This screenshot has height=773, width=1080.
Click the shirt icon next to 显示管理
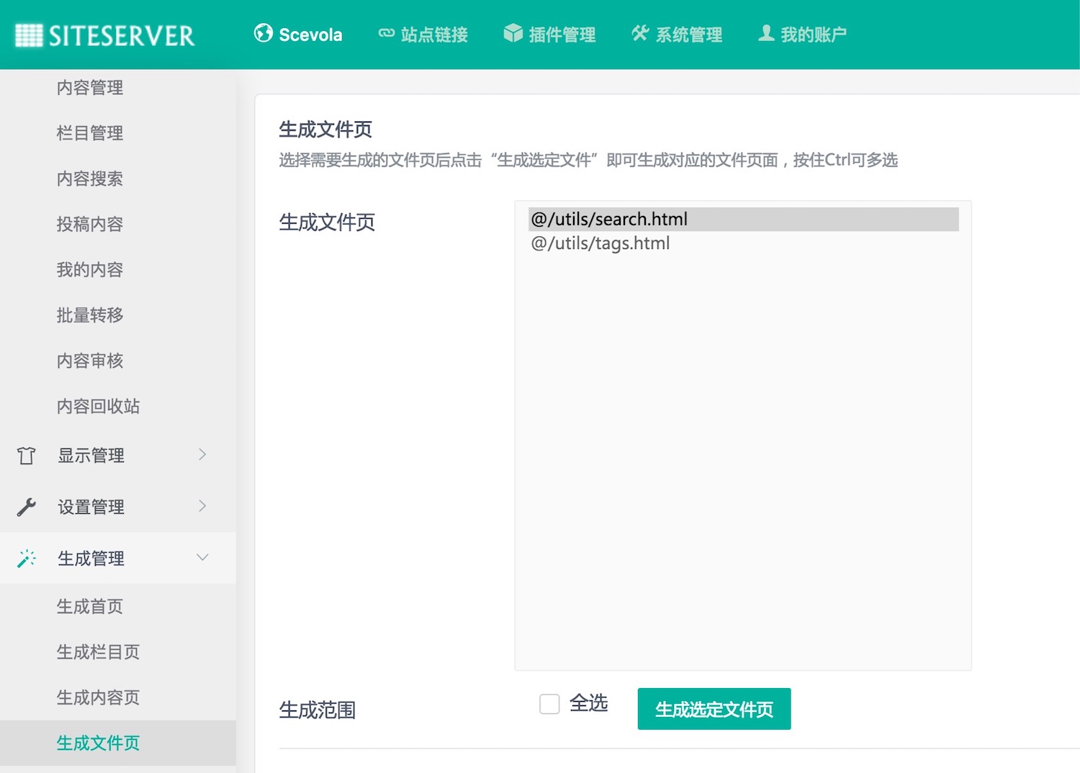(27, 456)
